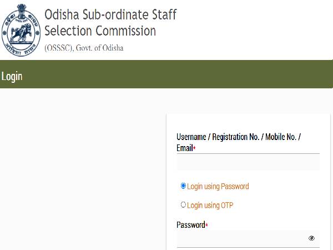Click the empty right side of green Login bar
The height and width of the screenshot is (250, 333).
(222, 77)
